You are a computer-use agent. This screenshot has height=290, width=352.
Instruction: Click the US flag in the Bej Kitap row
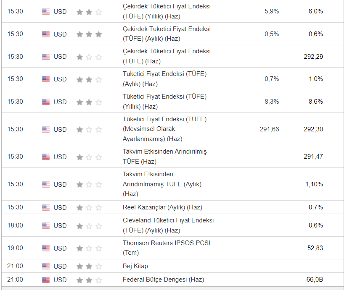46,266
